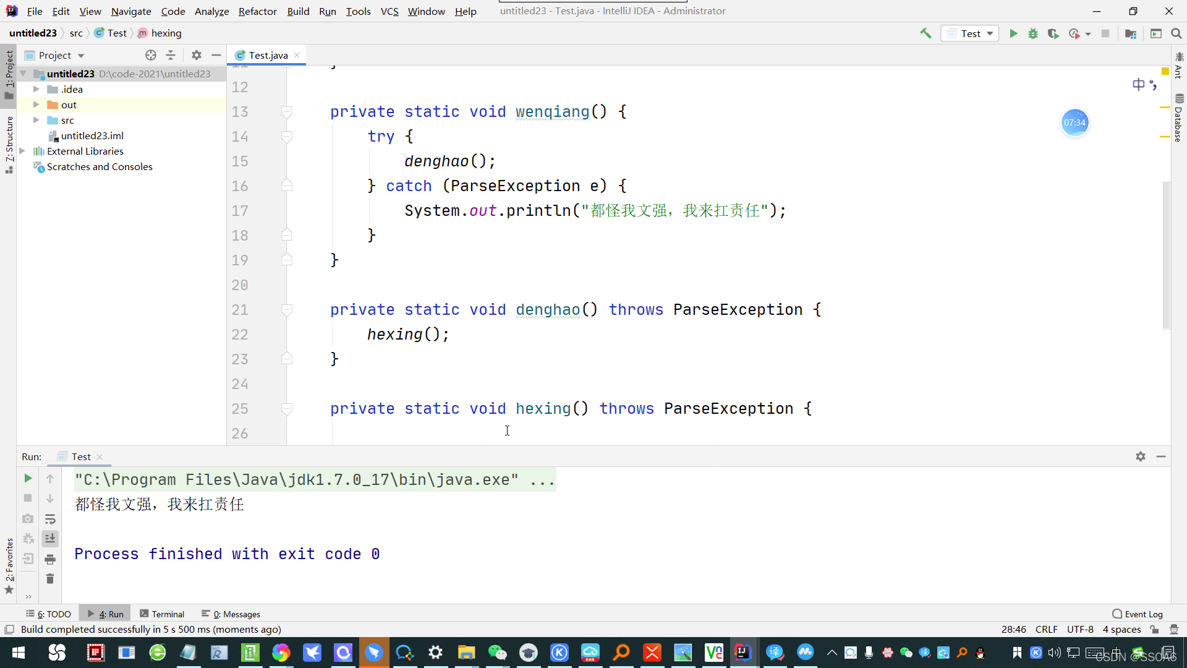The image size is (1187, 668).
Task: Open the VCS menu
Action: pyautogui.click(x=389, y=11)
